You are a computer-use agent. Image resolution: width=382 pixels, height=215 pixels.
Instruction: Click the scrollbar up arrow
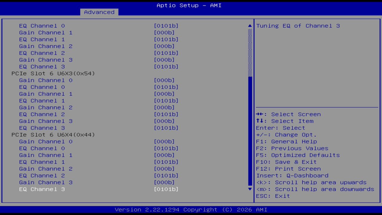click(249, 26)
